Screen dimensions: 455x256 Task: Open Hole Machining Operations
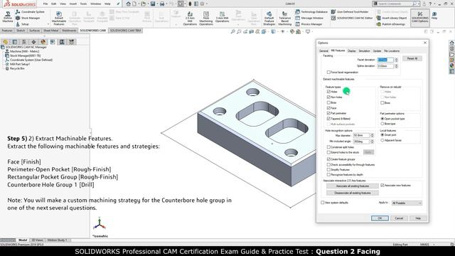click(x=206, y=18)
